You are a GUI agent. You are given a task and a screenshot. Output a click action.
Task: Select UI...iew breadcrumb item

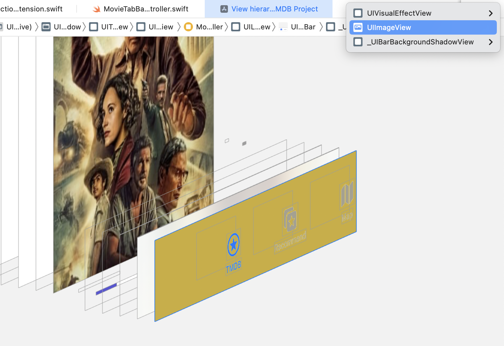(161, 27)
